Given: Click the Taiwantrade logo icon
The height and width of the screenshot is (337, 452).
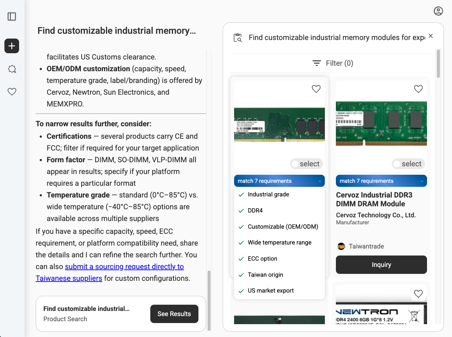Looking at the screenshot, I should click(341, 246).
